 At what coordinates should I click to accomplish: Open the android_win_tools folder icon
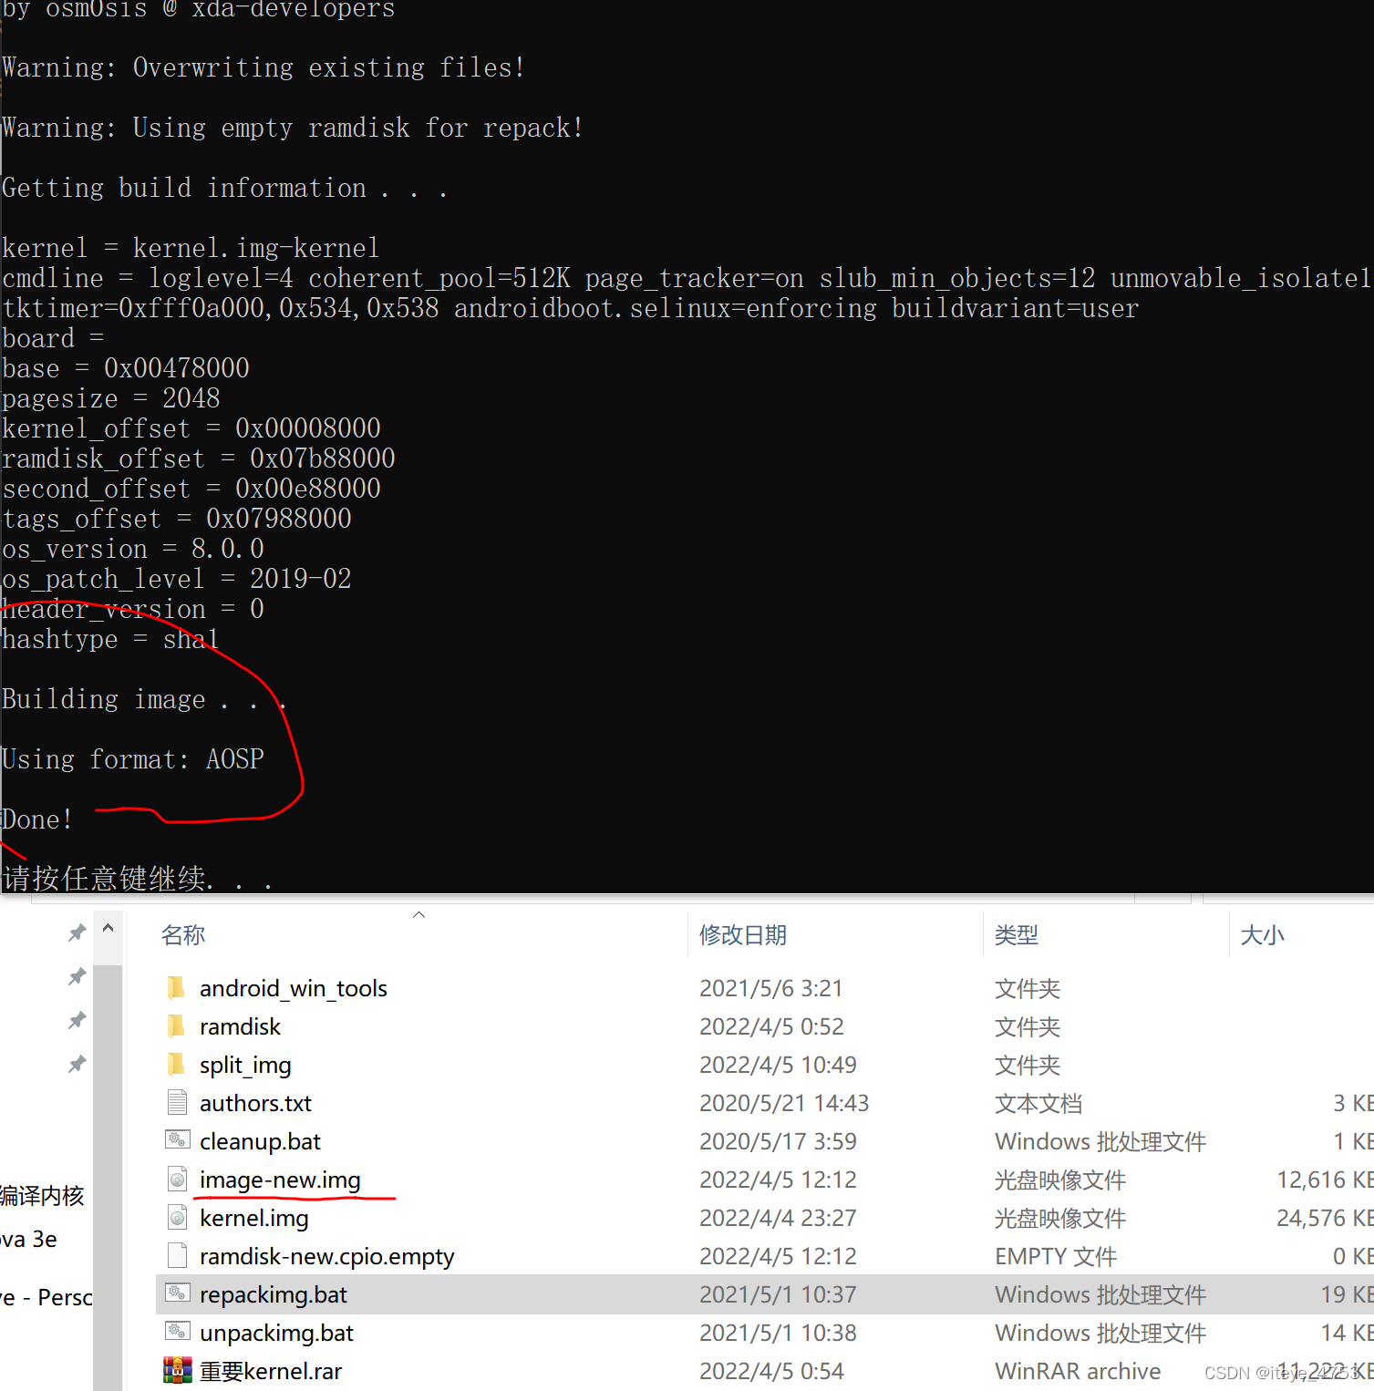coord(176,988)
